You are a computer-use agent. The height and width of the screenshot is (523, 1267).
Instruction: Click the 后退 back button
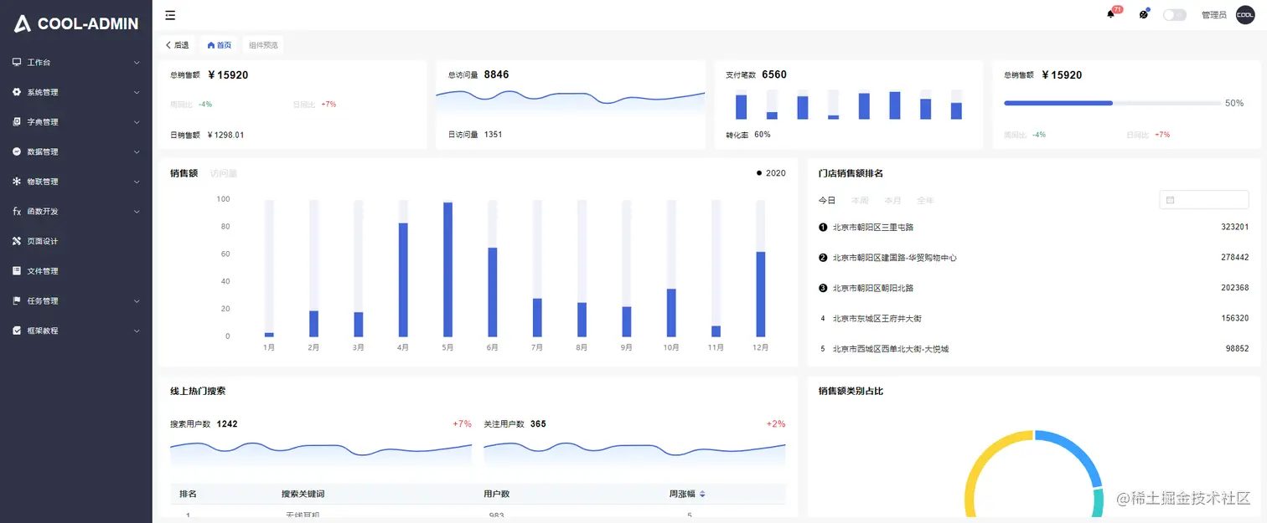[178, 45]
